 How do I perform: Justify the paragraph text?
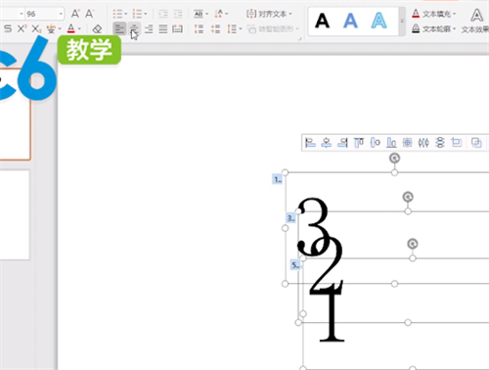tap(163, 29)
